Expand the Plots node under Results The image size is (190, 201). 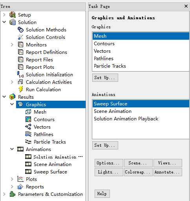pyautogui.click(x=12, y=179)
